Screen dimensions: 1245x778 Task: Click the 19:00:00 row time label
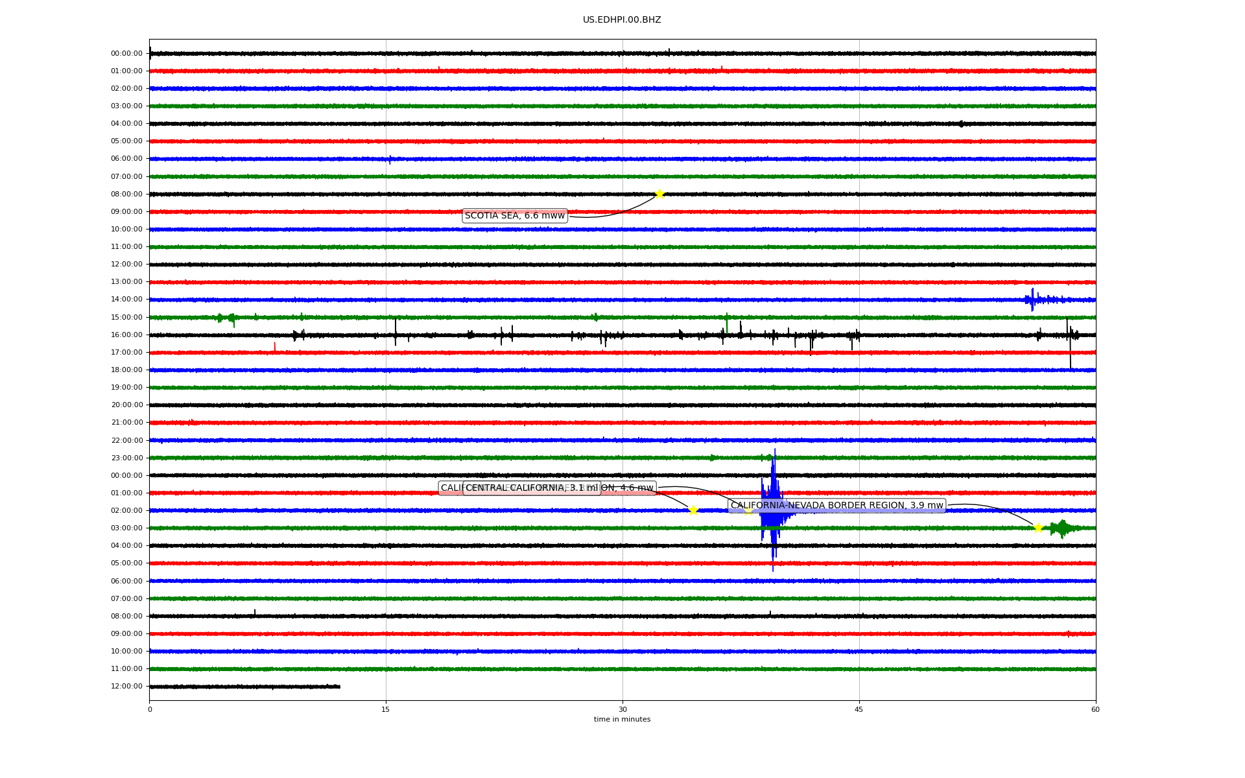tap(126, 388)
